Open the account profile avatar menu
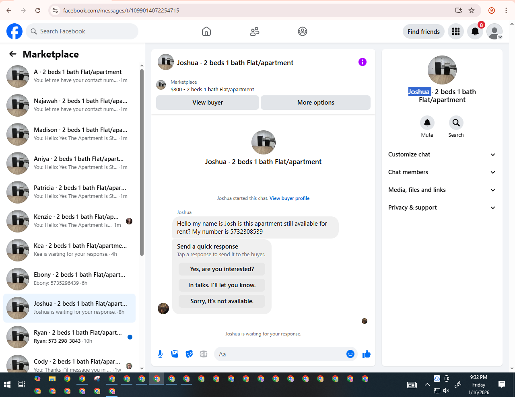 pos(494,31)
